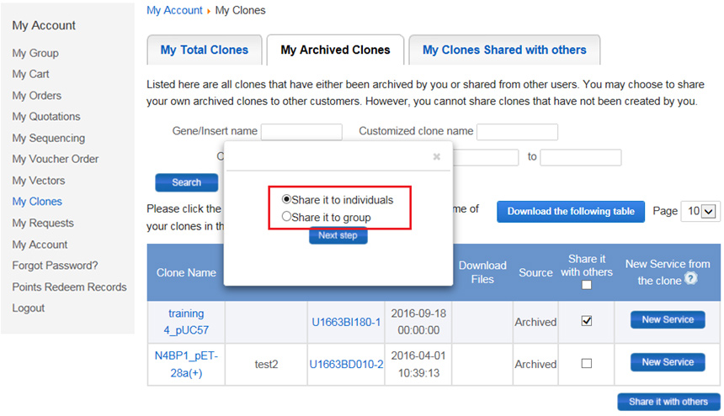Screen dimensions: 724x416
Task: Toggle Share it with others header checkbox
Action: (587, 285)
